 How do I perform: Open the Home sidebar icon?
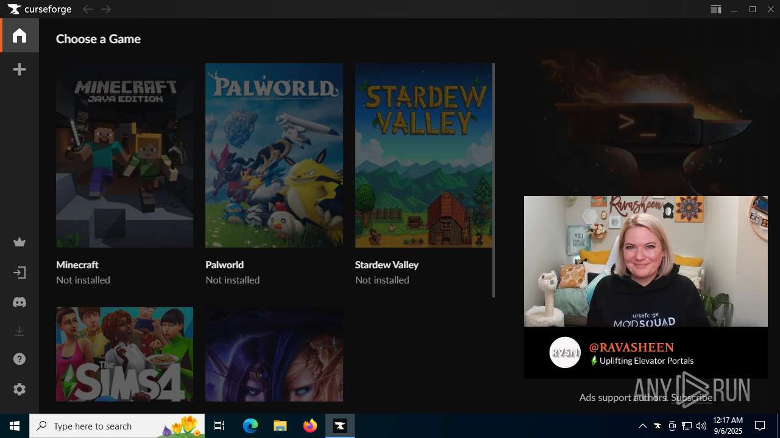pos(19,35)
